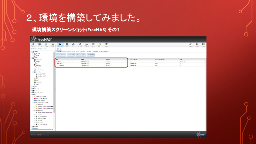Click the Compression column header
The height and width of the screenshot is (144, 256).
142,59
